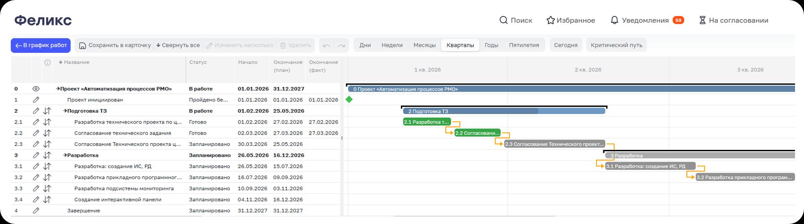Click 'Сохранить в карточку' button
Screen dimensions: 804x224
coord(115,45)
